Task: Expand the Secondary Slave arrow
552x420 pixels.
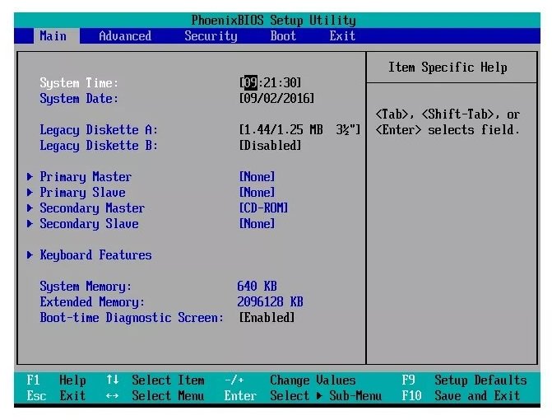Action: click(30, 223)
